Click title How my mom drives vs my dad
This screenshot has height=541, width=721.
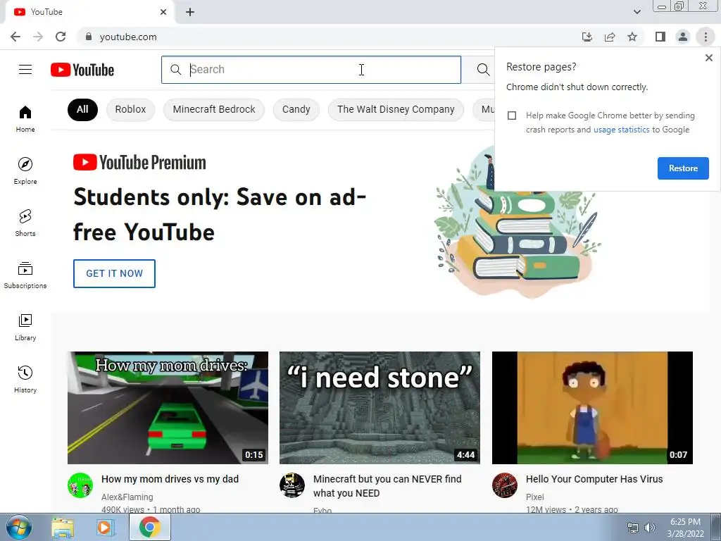[x=170, y=479]
